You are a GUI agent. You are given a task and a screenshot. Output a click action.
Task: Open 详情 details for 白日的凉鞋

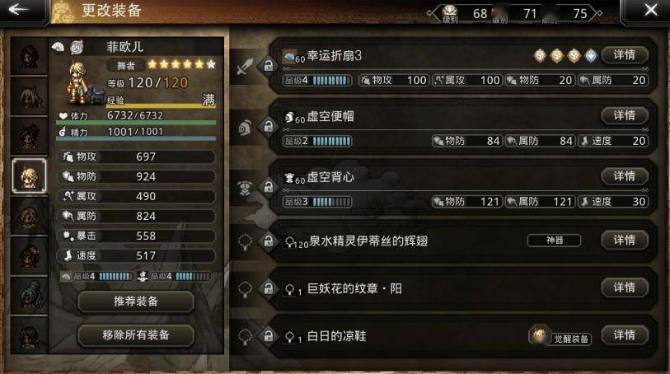click(x=625, y=335)
